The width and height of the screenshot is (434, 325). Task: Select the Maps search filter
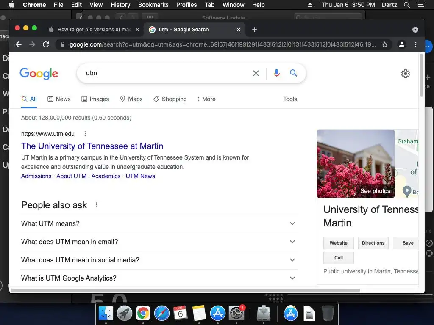tap(131, 99)
